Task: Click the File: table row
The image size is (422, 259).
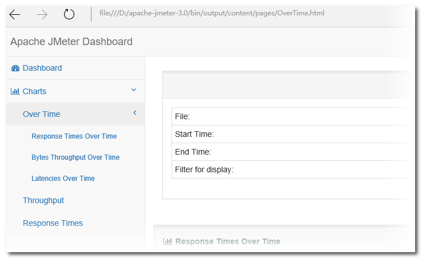Action: (x=292, y=116)
